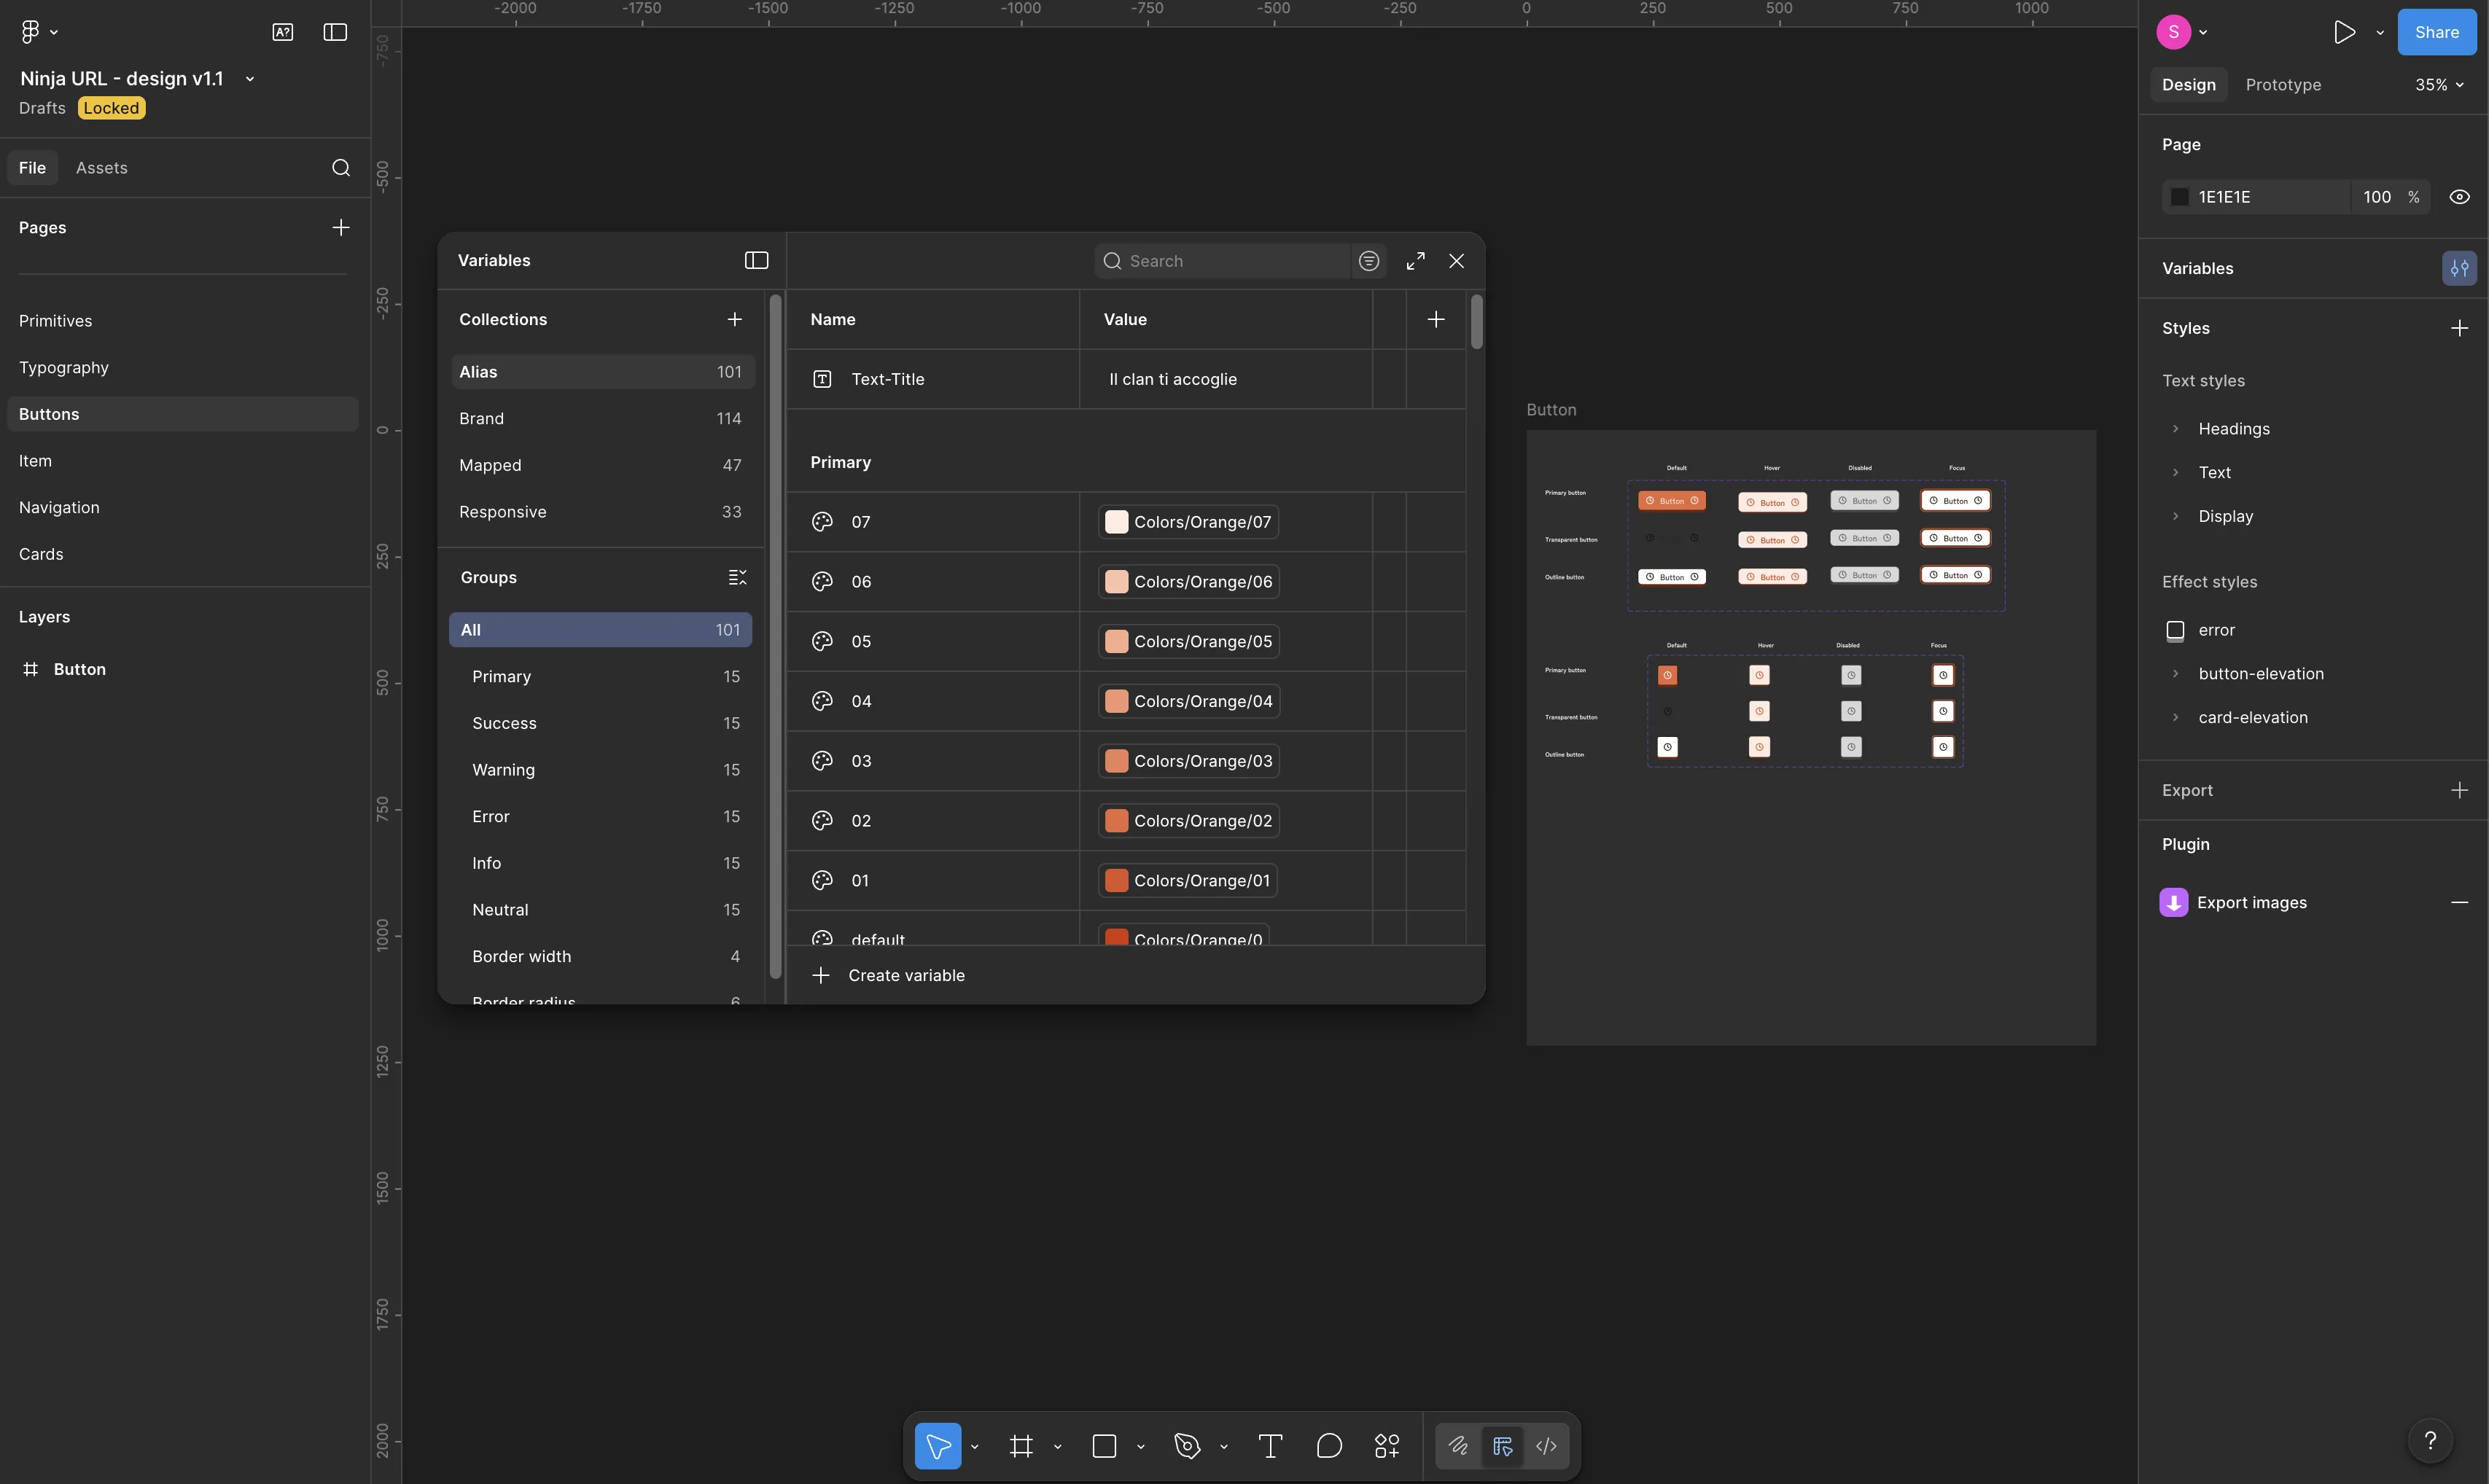The width and height of the screenshot is (2489, 1484).
Task: Open the Rectangle tool dropdown arrow
Action: coord(1141,1446)
